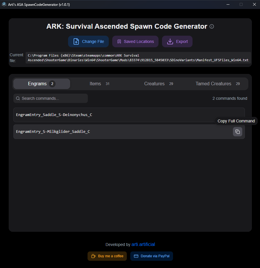
Task: Click the magnifier icon in search box
Action: point(18,98)
